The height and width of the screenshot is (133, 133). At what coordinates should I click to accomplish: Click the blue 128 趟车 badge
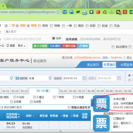(x=55, y=46)
